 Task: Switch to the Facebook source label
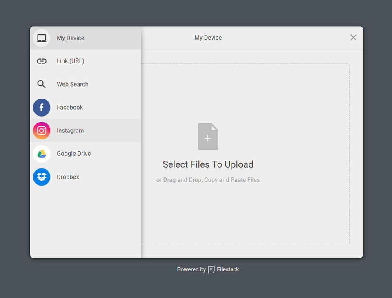click(x=70, y=108)
